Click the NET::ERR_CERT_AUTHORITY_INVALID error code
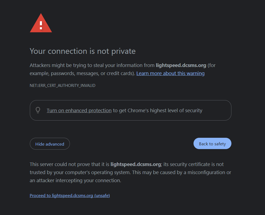Screen dimensions: 265x215 [62, 86]
